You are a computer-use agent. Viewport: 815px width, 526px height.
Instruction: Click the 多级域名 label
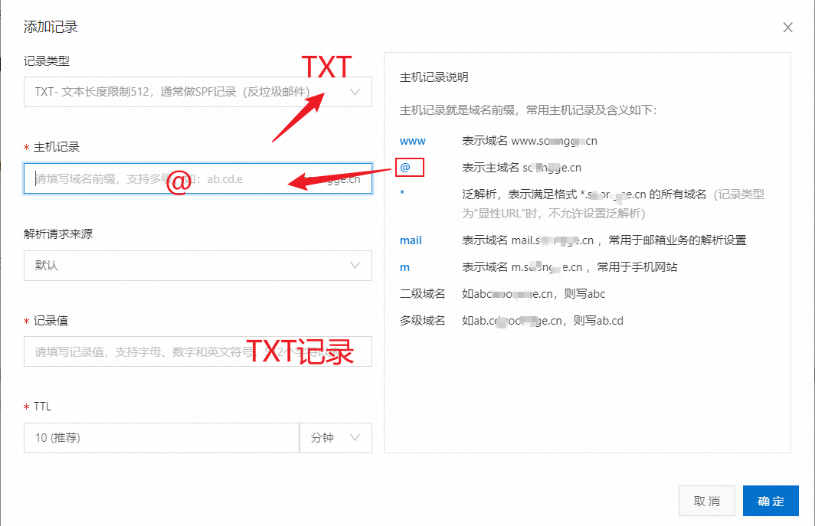tap(422, 321)
